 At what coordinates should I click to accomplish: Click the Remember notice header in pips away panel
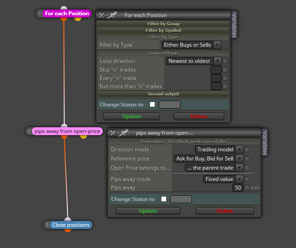(x=184, y=142)
